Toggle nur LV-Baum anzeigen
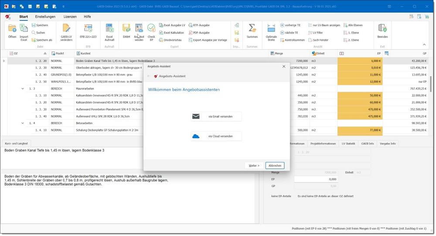 [x=324, y=25]
